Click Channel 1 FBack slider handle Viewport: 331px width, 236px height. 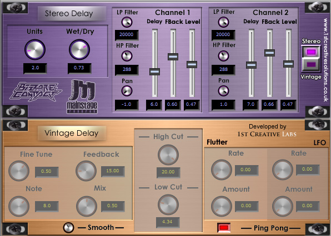pyautogui.click(x=173, y=57)
